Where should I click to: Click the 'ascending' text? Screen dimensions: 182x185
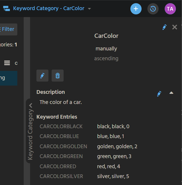point(106,59)
